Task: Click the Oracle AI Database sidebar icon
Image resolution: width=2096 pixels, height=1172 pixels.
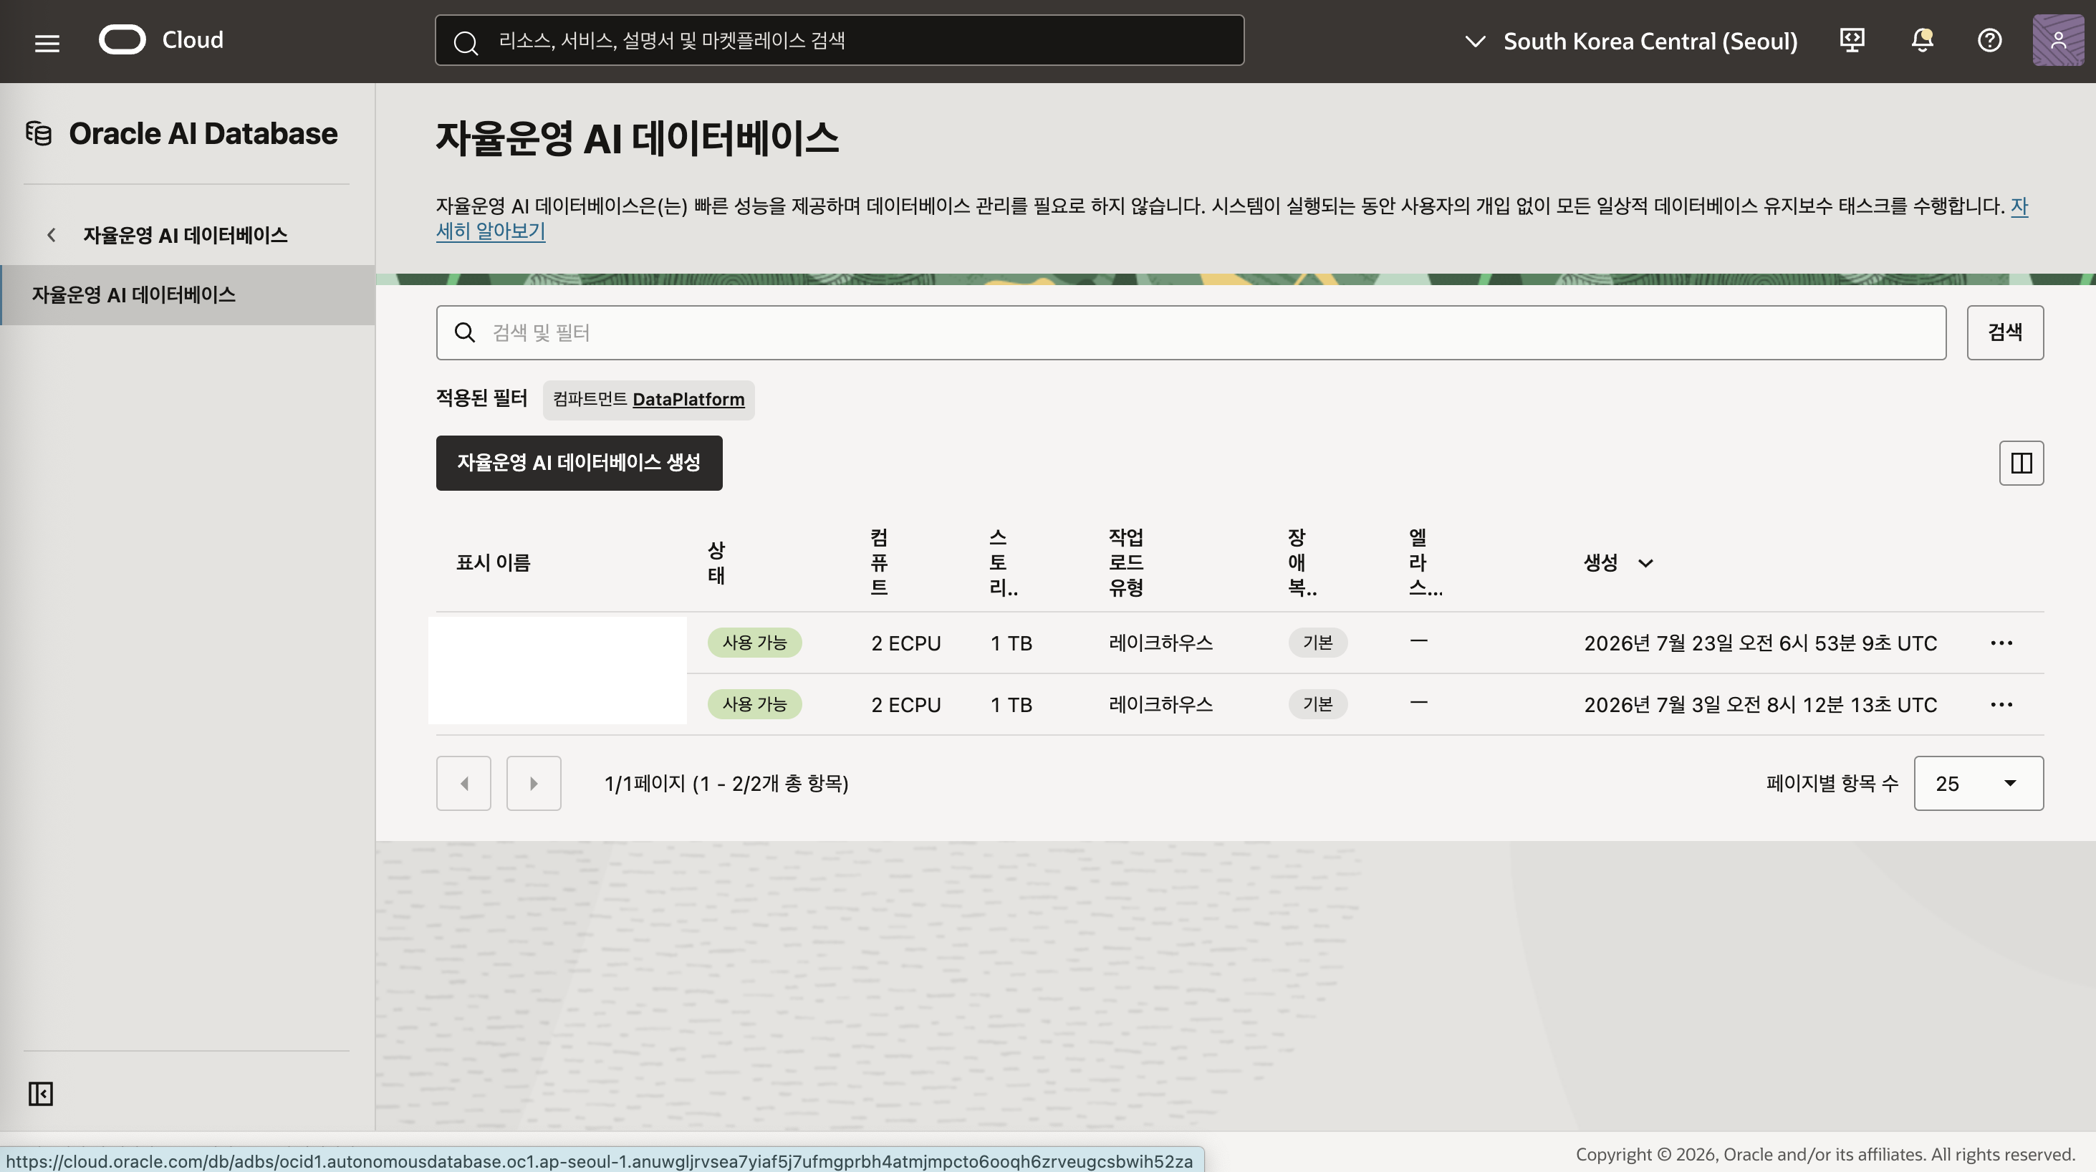Action: pos(39,133)
